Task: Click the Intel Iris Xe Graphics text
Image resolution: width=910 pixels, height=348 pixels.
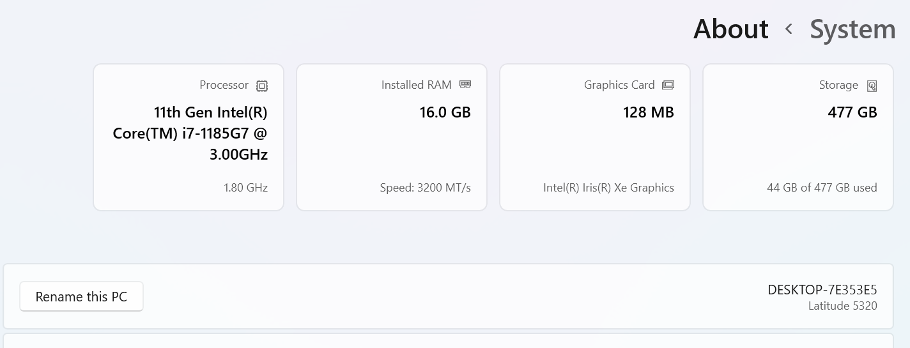Action: [x=608, y=188]
